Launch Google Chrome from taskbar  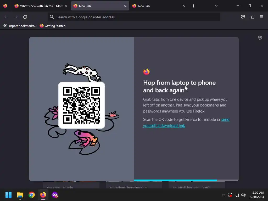click(x=32, y=195)
